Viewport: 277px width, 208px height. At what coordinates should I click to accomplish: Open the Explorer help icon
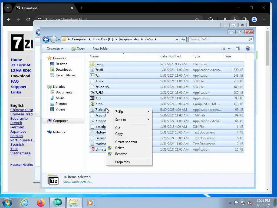[x=248, y=48]
